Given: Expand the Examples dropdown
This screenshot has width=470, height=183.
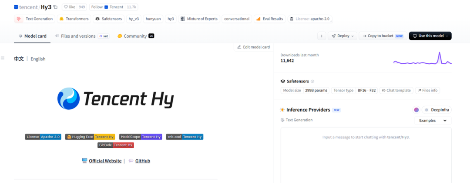Looking at the screenshot, I should pyautogui.click(x=433, y=121).
